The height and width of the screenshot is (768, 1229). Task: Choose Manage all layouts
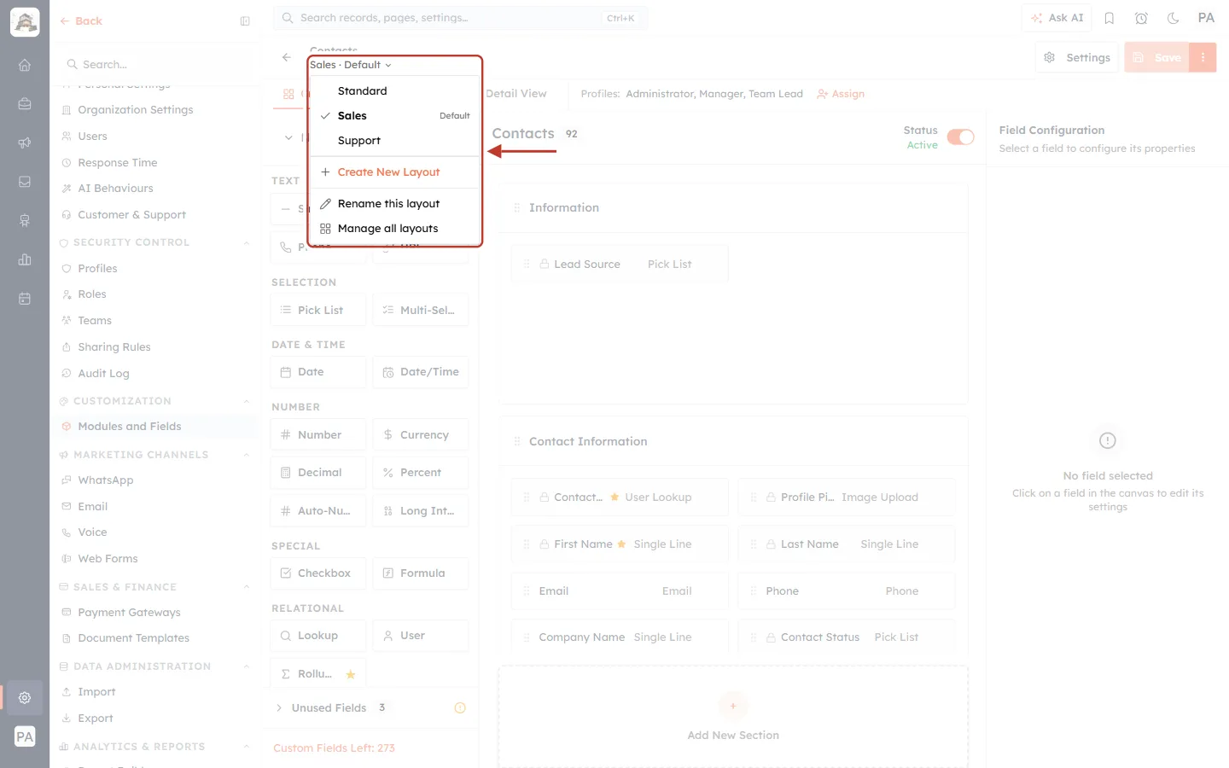pos(395,229)
